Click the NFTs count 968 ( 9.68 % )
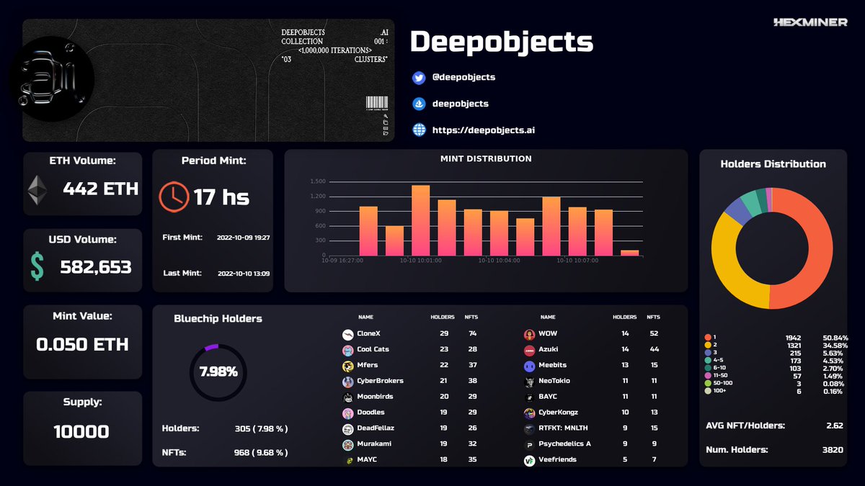 click(x=261, y=453)
